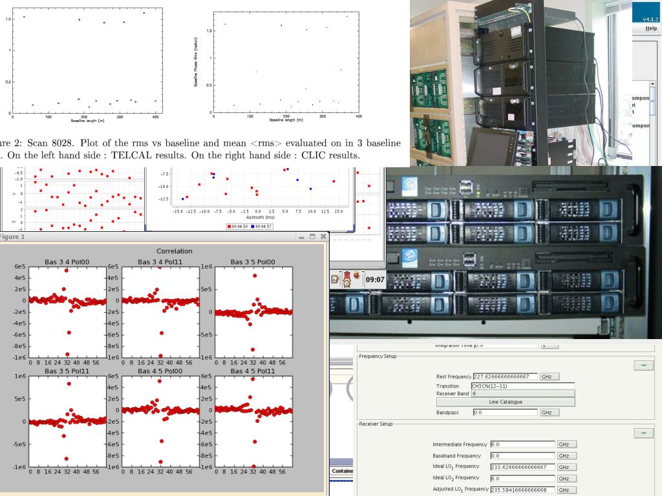
Task: Open the Ideal LO1 Frequency GHz unit selector
Action: tap(566, 468)
